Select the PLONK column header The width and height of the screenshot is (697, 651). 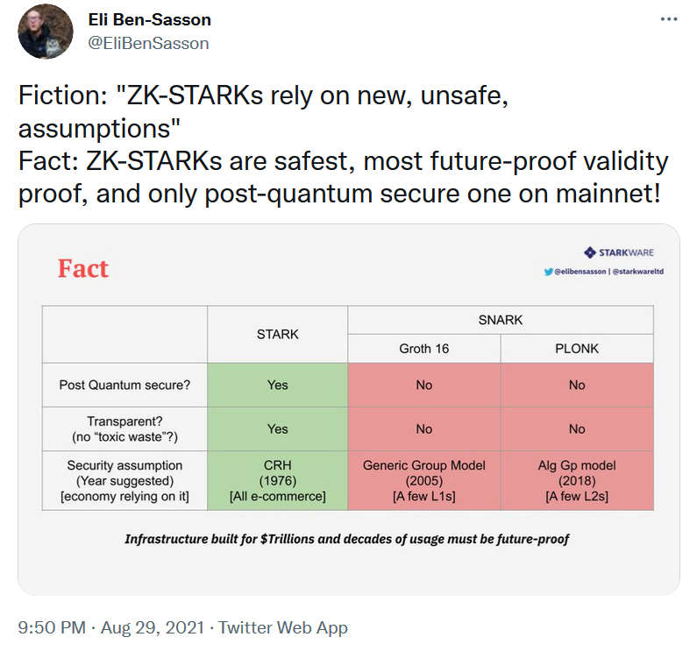[577, 349]
